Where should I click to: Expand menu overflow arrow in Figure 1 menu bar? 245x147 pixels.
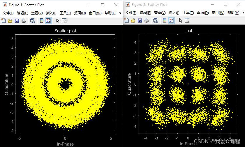coord(120,13)
